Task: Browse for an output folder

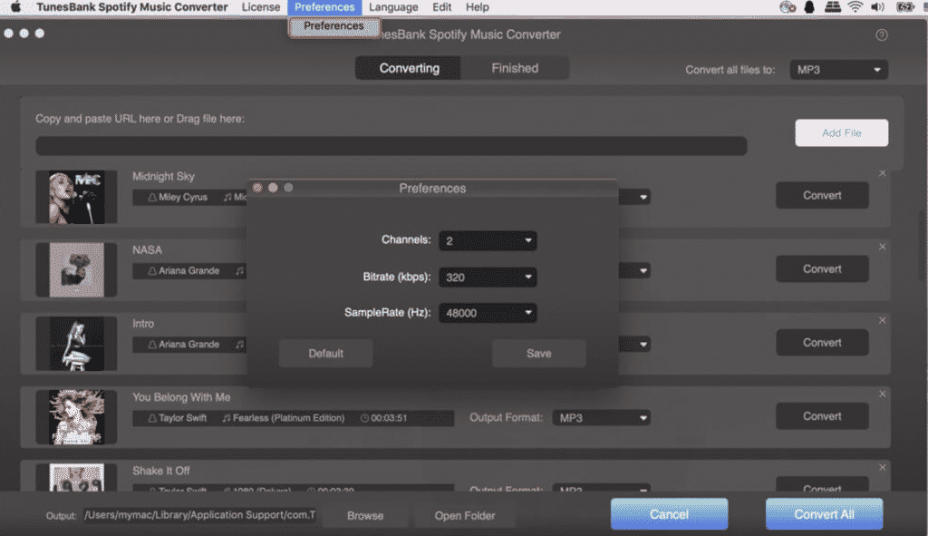Action: [365, 516]
